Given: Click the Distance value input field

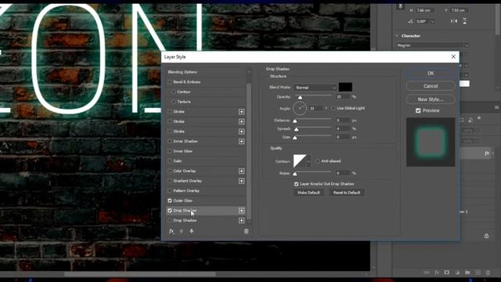Looking at the screenshot, I should [x=343, y=121].
